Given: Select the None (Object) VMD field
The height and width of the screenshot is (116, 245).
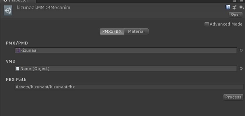Looking at the screenshot, I should [126, 69].
